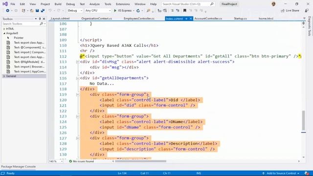This screenshot has width=313, height=176.
Task: Collapse form-group div at line 119
Action: coord(78,94)
